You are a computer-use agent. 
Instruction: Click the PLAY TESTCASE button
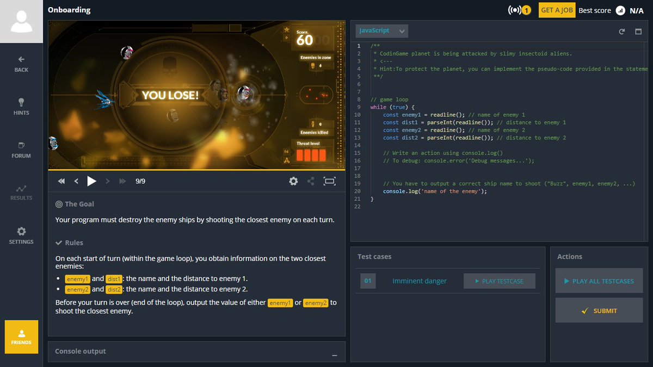coord(499,281)
